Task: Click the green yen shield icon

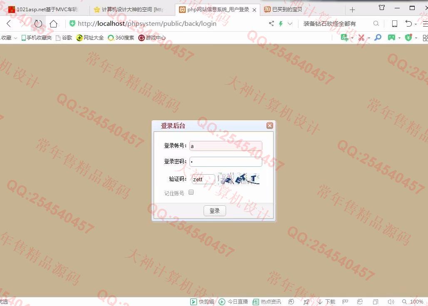Action: [408, 37]
